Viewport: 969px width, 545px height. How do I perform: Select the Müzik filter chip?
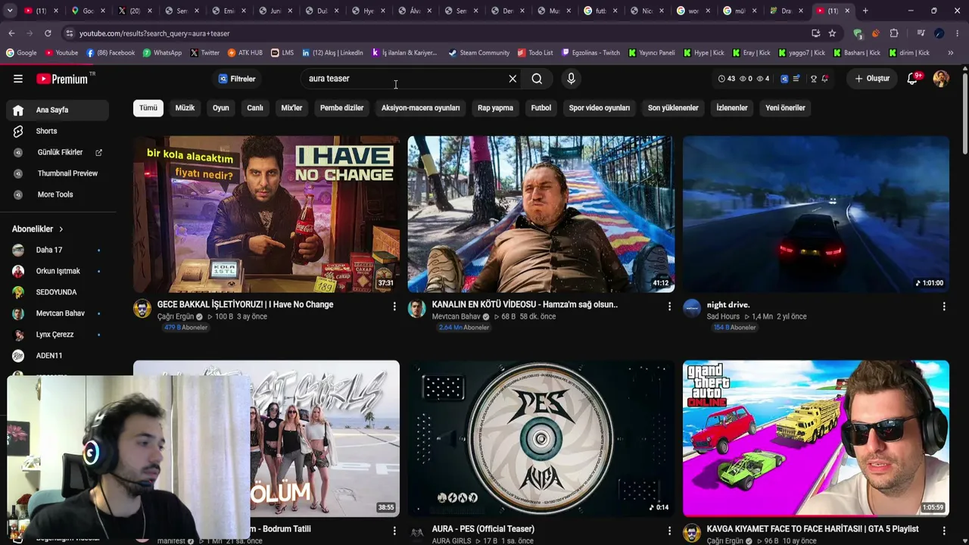pyautogui.click(x=185, y=107)
